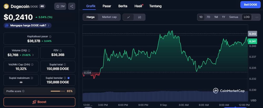The image size is (263, 108).
Task: Click the 10,32% Vol/Mkt Cap value
Action: coord(21,69)
